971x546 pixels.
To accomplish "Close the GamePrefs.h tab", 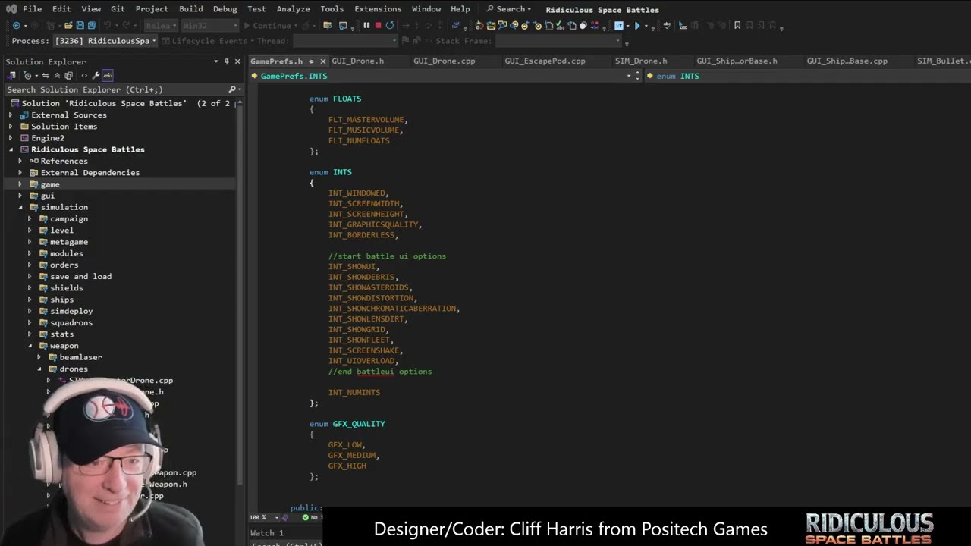I will coord(323,61).
